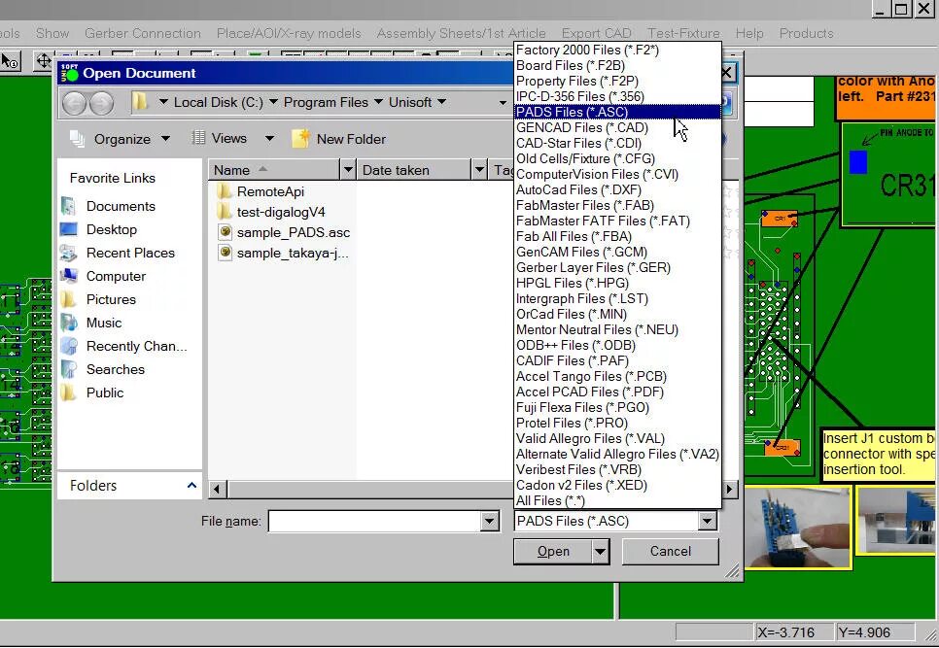
Task: Choose Gerber Layer Files (*.GER) type
Action: click(x=617, y=268)
